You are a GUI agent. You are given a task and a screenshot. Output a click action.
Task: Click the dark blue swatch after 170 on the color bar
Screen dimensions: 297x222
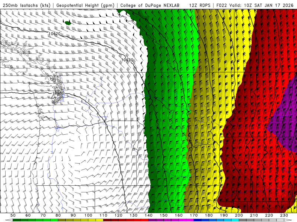pos(198,220)
